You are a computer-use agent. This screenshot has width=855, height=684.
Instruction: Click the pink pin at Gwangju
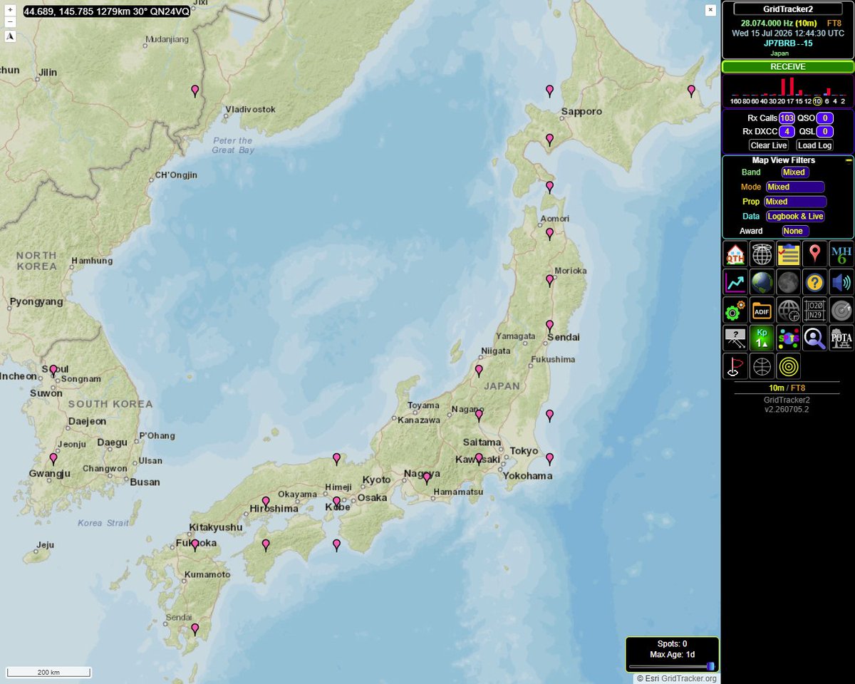click(x=53, y=459)
